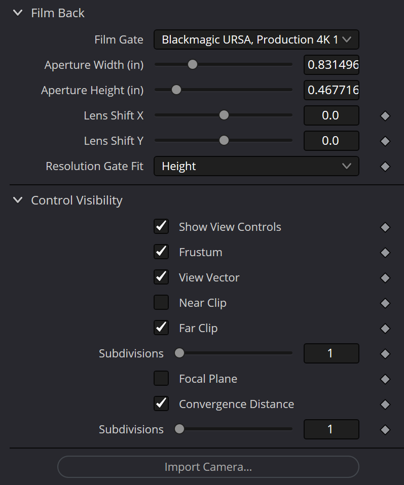The height and width of the screenshot is (485, 404).
Task: Add keyframe for Near Clip
Action: [x=385, y=303]
